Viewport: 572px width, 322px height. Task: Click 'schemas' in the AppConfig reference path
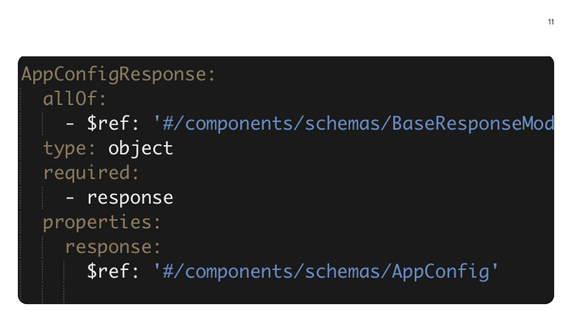click(x=342, y=271)
